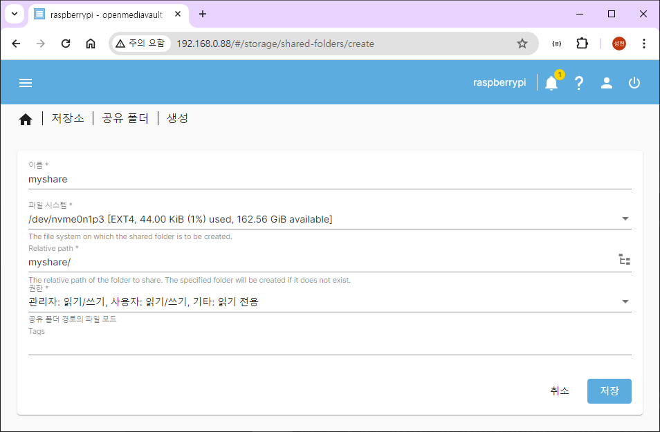Open a new browser tab
660x432 pixels.
coord(203,14)
